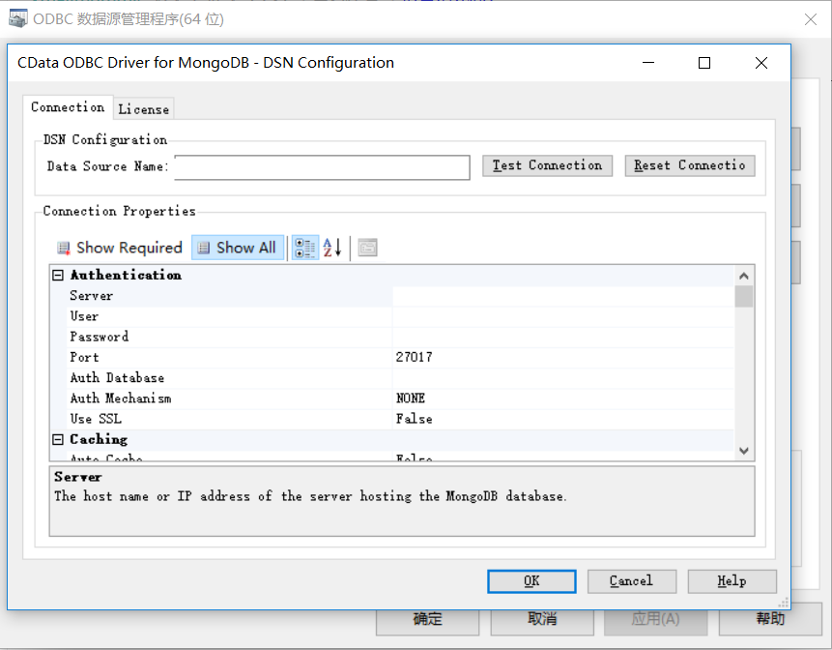
Task: Click the Test Connection button
Action: (547, 165)
